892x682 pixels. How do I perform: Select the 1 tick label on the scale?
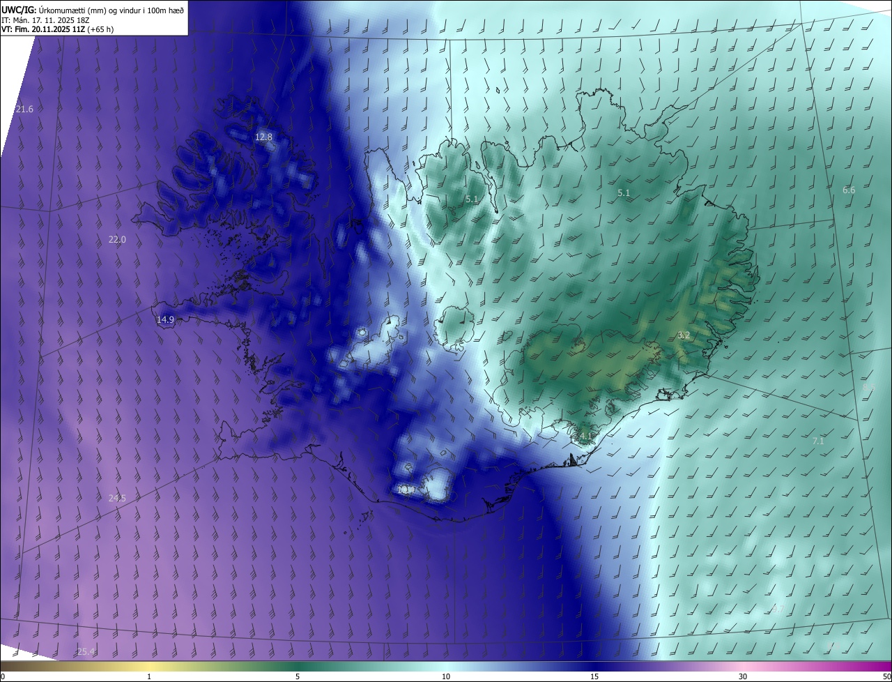[x=149, y=676]
